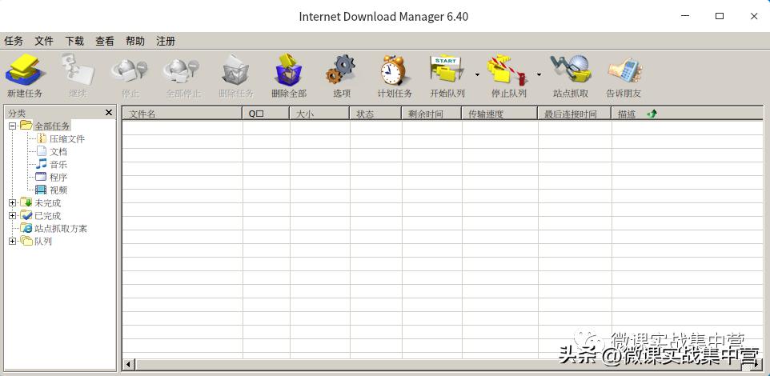
Task: Click the horizontal scrollbar left arrow
Action: coord(129,365)
